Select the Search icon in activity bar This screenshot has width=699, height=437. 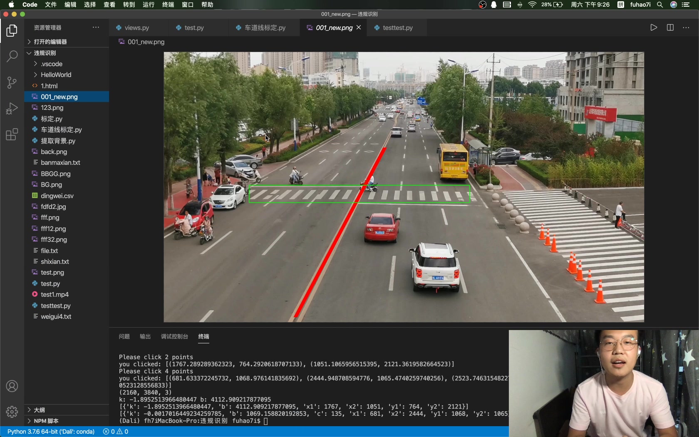click(x=12, y=56)
